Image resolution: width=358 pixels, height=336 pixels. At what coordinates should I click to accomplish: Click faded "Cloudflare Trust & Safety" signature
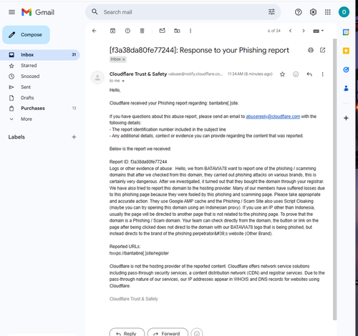click(134, 299)
